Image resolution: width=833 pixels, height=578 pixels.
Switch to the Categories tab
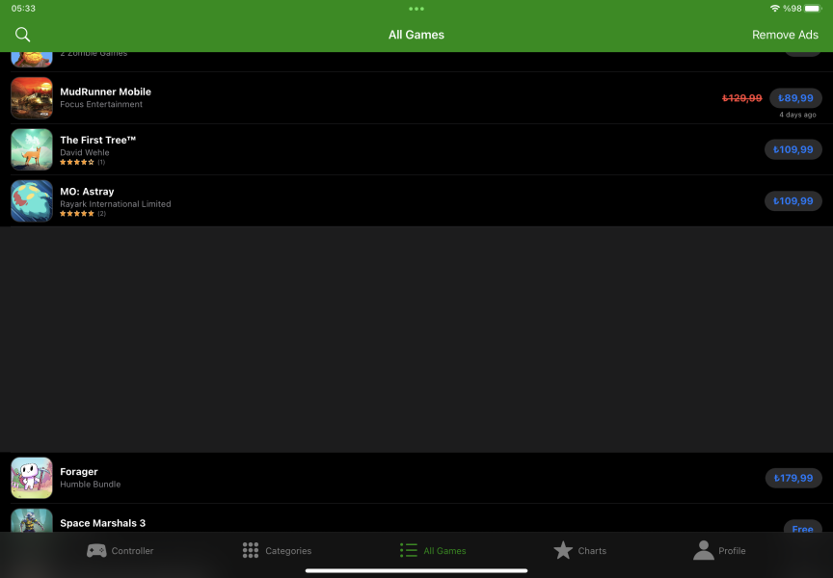click(x=277, y=550)
